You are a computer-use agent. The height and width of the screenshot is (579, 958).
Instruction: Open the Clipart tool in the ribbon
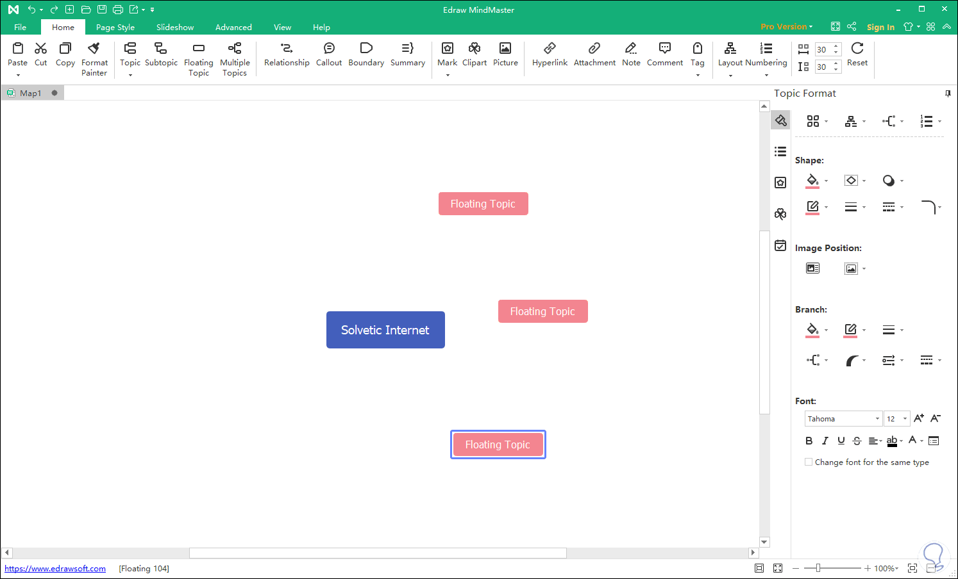pyautogui.click(x=475, y=54)
